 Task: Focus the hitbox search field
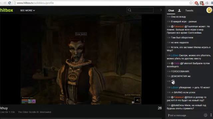point(140,10)
